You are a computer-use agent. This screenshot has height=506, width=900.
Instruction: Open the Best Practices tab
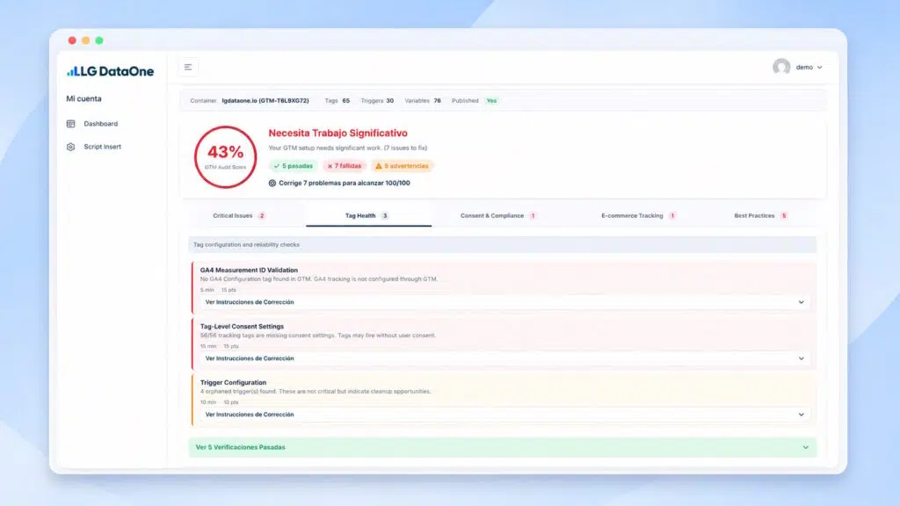(760, 216)
